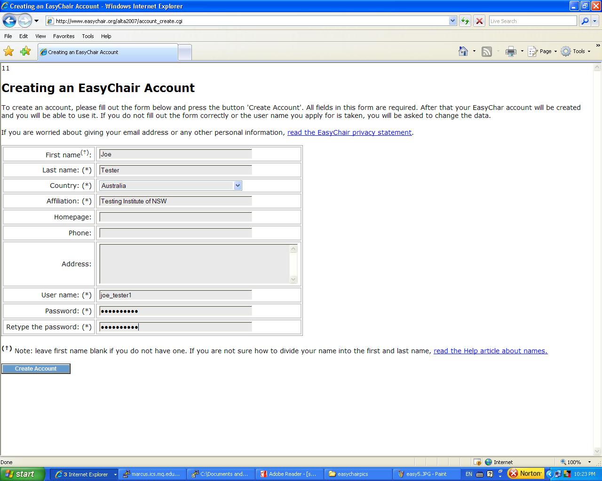Click the First name field containing Joe

(175, 154)
